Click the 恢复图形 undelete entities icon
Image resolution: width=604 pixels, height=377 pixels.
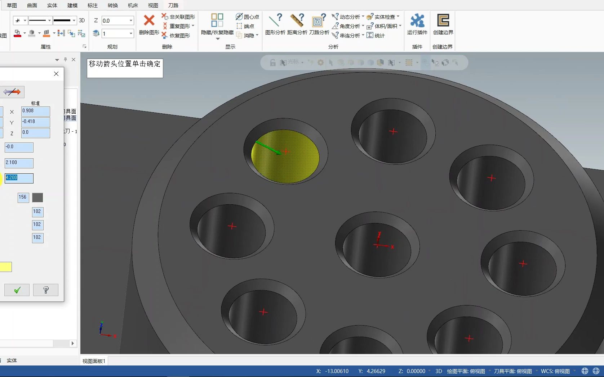[165, 35]
